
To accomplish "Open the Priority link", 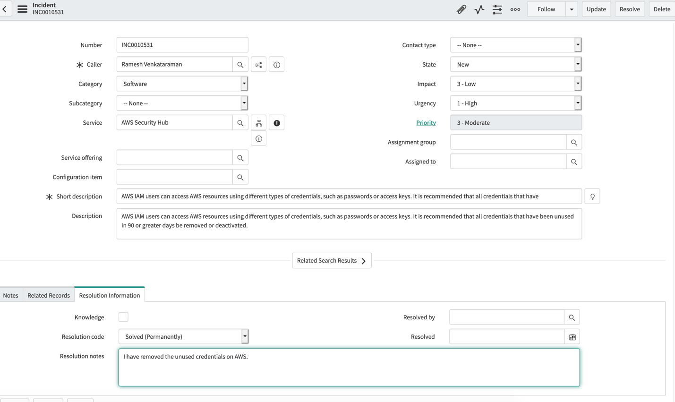I will click(426, 122).
